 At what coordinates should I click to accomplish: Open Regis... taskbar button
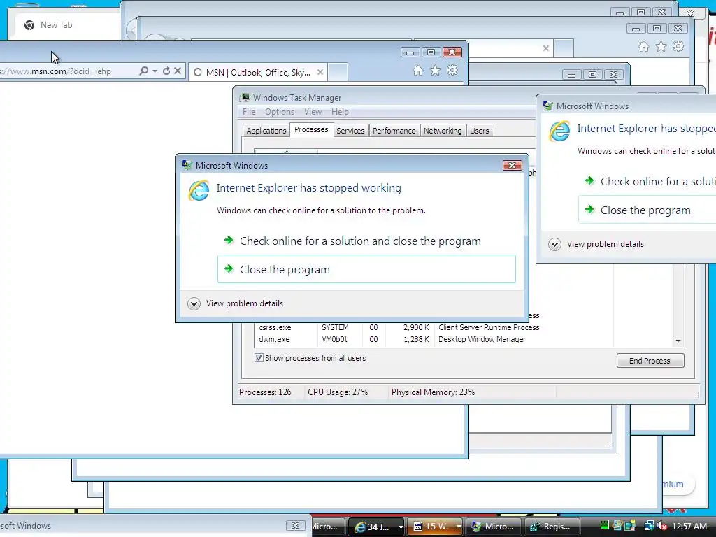coord(552,527)
